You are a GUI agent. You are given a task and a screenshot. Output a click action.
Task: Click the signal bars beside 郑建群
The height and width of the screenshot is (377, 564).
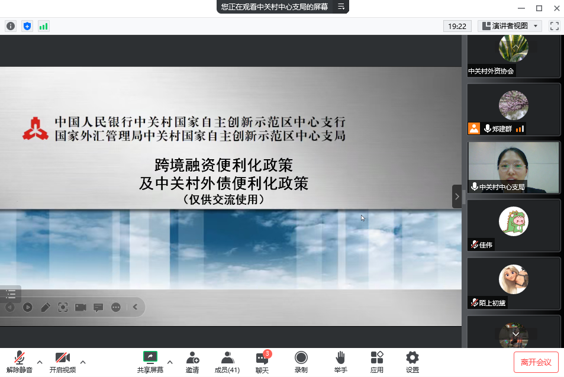[520, 128]
